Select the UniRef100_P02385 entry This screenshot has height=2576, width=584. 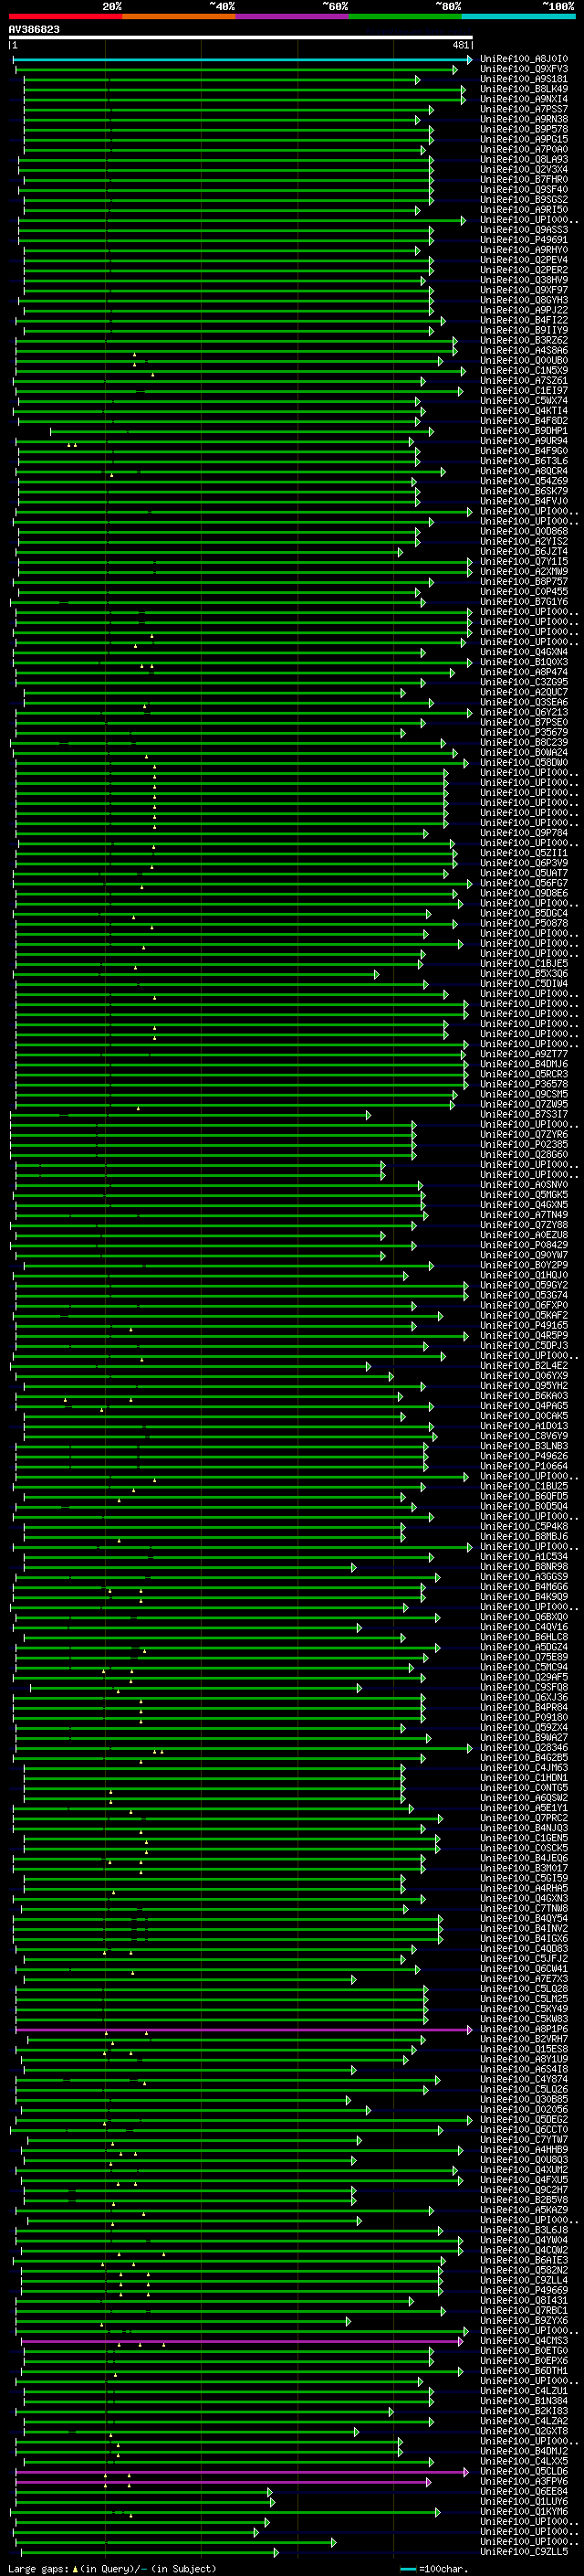524,1144
